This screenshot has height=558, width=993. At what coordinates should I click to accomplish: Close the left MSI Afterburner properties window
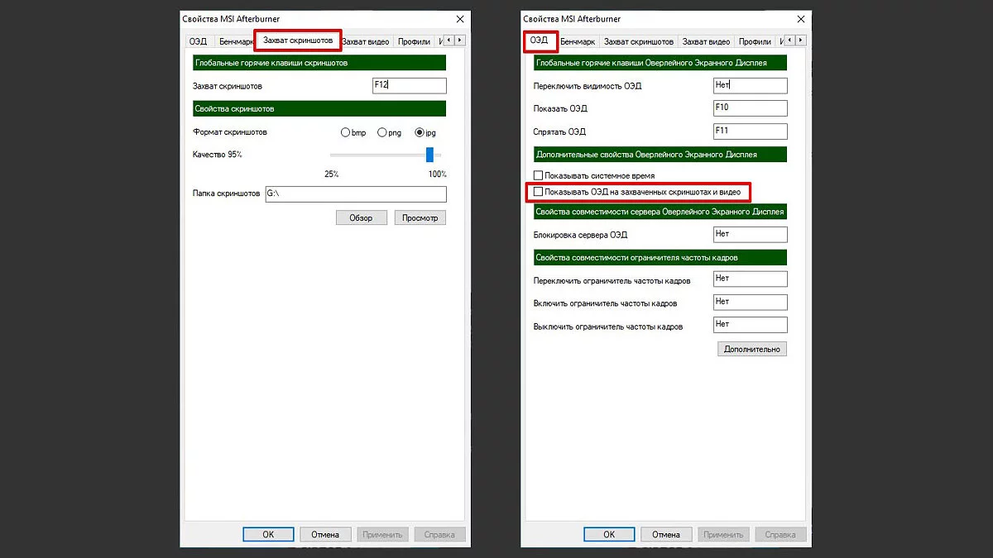point(458,19)
